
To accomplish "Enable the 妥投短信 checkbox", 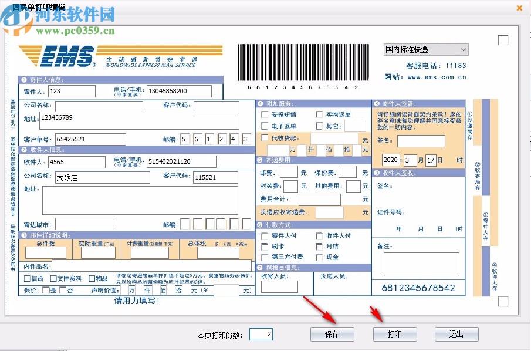I will pyautogui.click(x=263, y=114).
